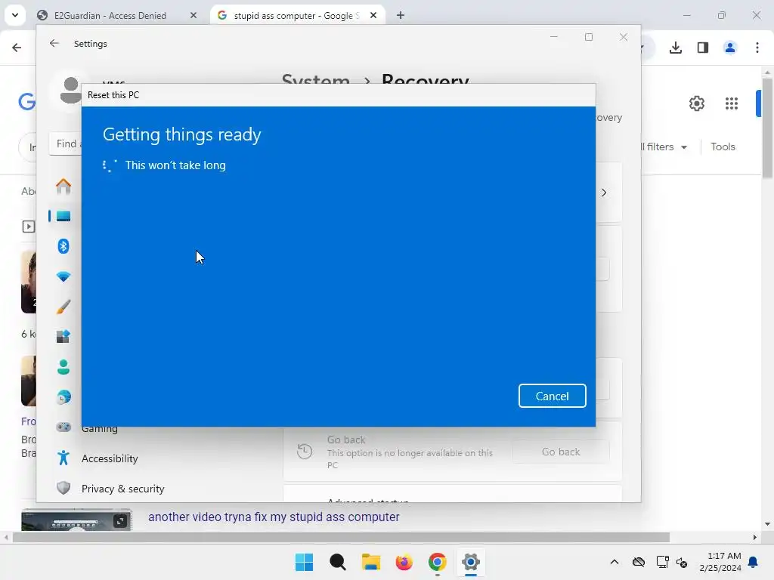Open network display tray icon
The image size is (774, 580).
tap(662, 562)
